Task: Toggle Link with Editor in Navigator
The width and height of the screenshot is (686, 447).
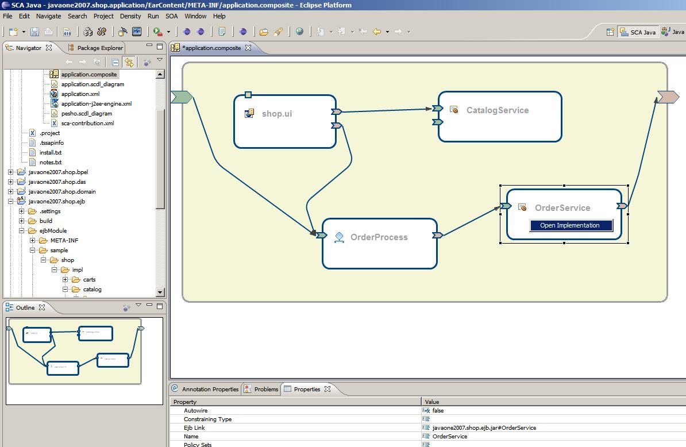Action: [x=129, y=62]
